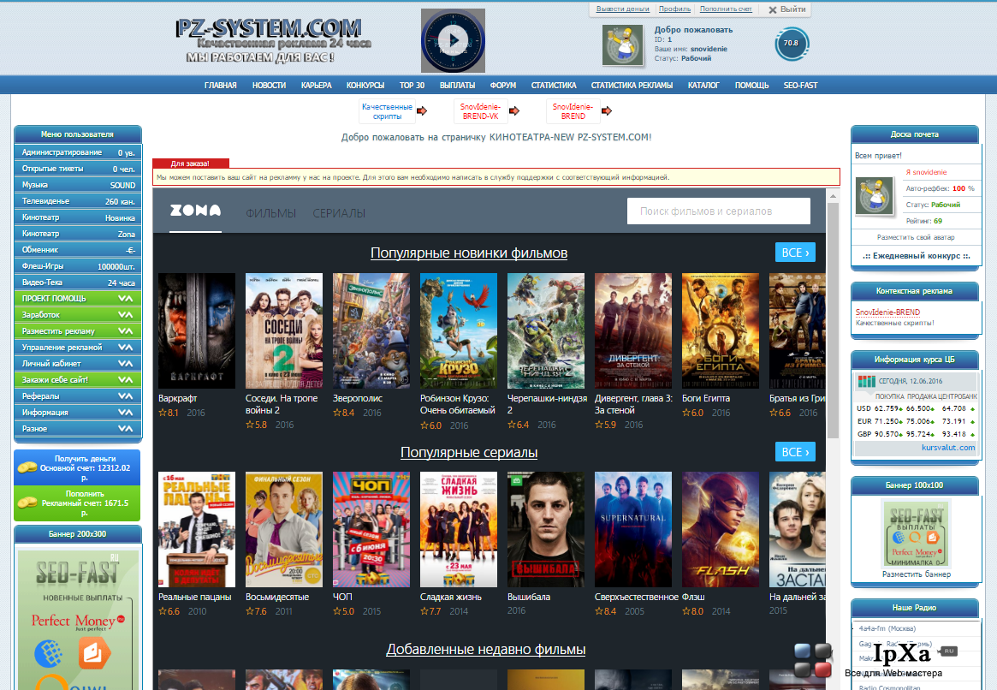Open the Черепашки-ниндзя 2 poster
Screen dimensions: 997x690
tap(545, 330)
